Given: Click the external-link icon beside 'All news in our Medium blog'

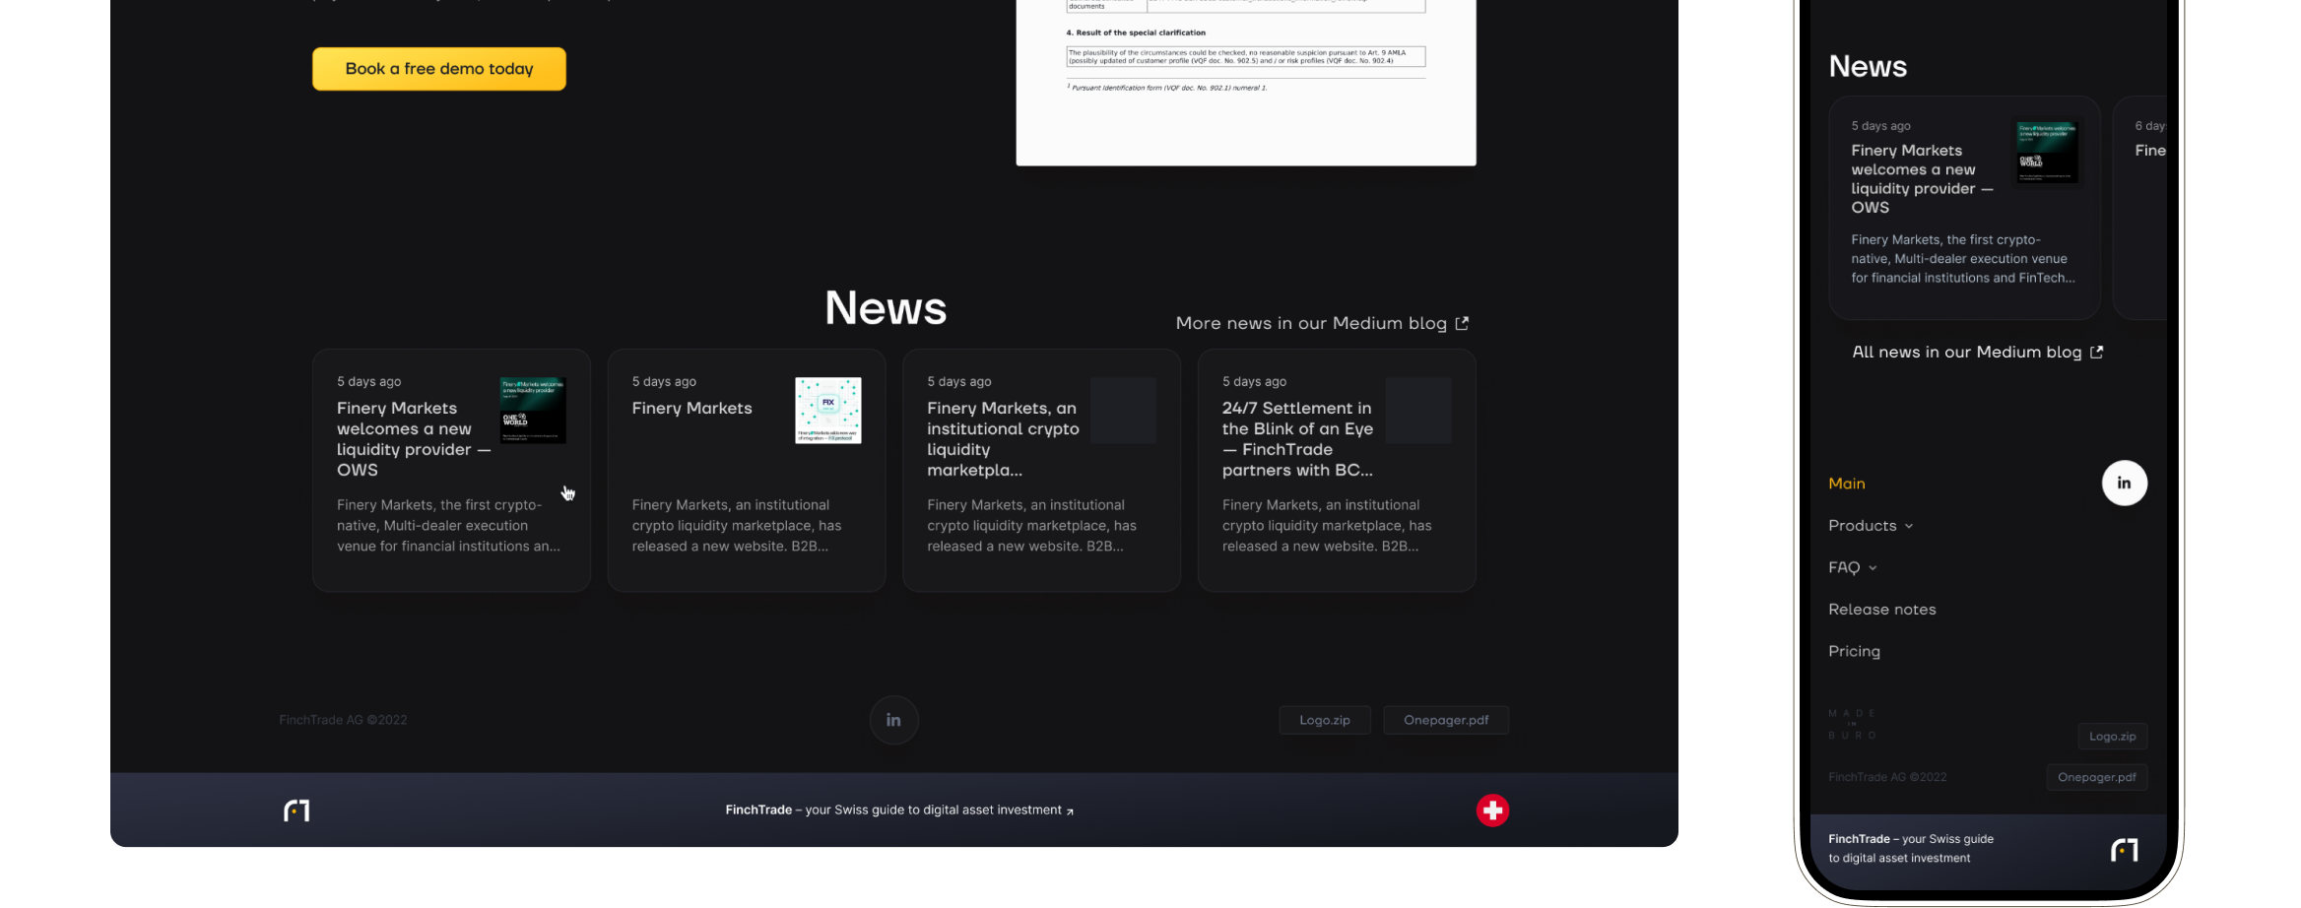Looking at the screenshot, I should [x=2096, y=352].
